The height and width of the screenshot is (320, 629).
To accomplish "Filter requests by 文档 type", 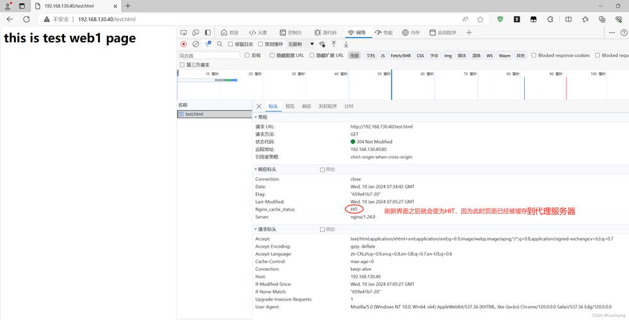I will (370, 56).
